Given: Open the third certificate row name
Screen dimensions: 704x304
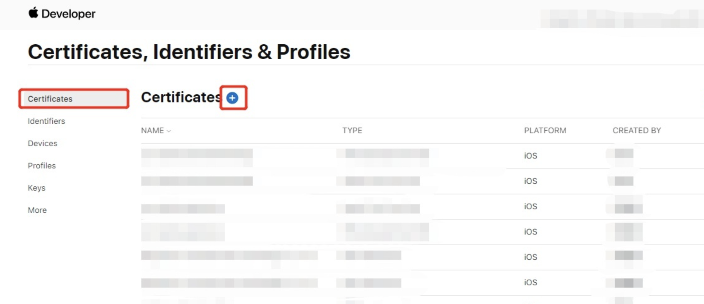Looking at the screenshot, I should pyautogui.click(x=183, y=209).
